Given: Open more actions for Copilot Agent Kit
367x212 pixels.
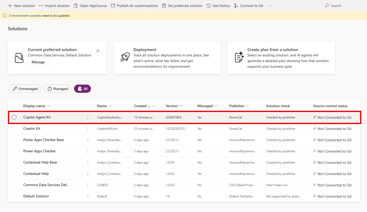Looking at the screenshot, I should click(88, 117).
